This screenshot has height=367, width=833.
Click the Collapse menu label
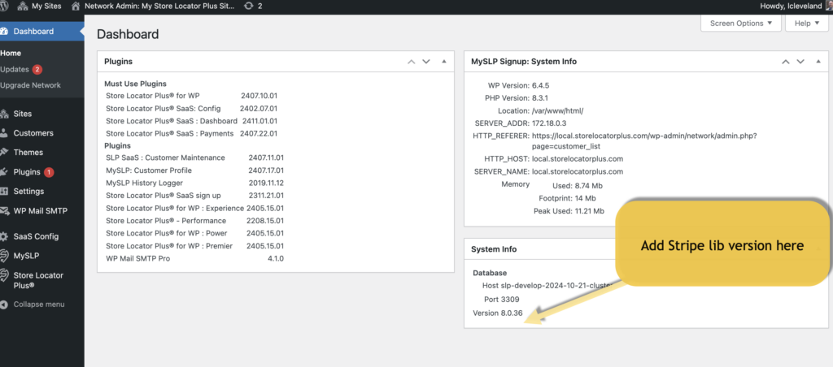pos(39,304)
